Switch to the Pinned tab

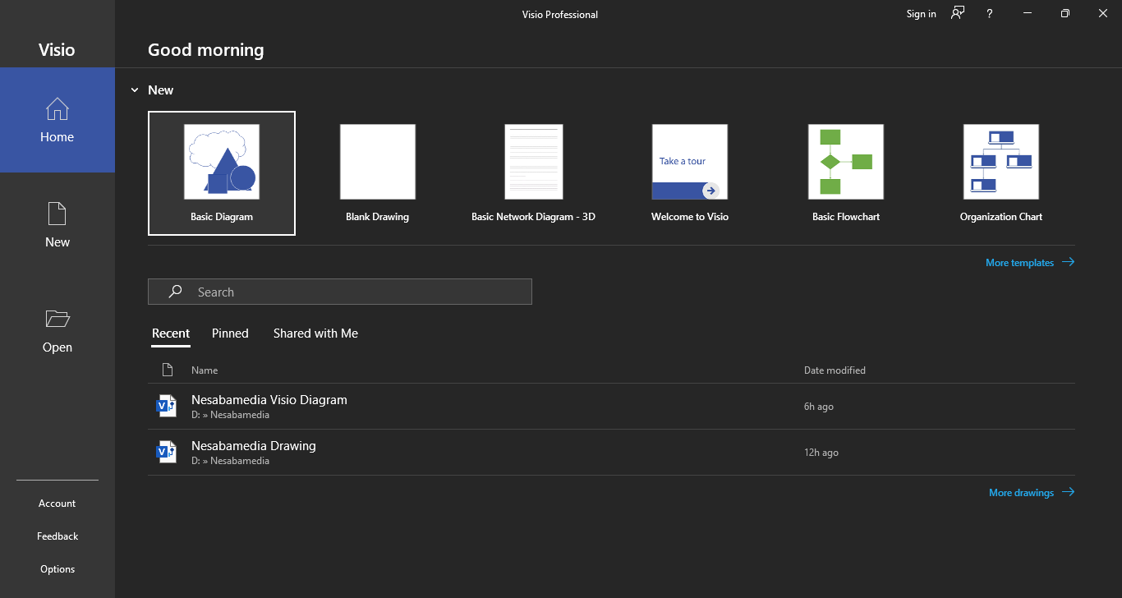tap(230, 333)
